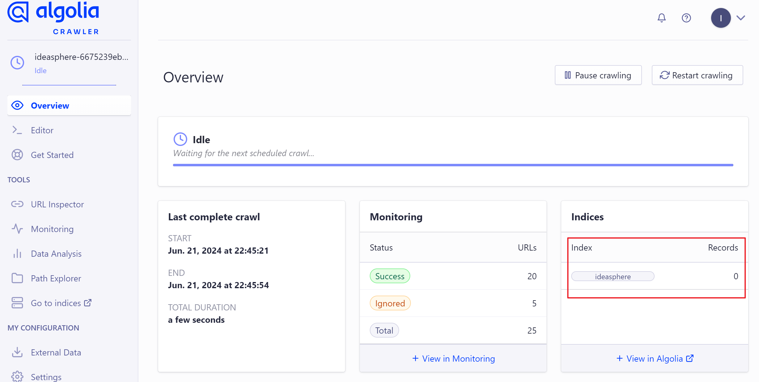Click the Success status badge
Image resolution: width=759 pixels, height=382 pixels.
[x=390, y=276]
